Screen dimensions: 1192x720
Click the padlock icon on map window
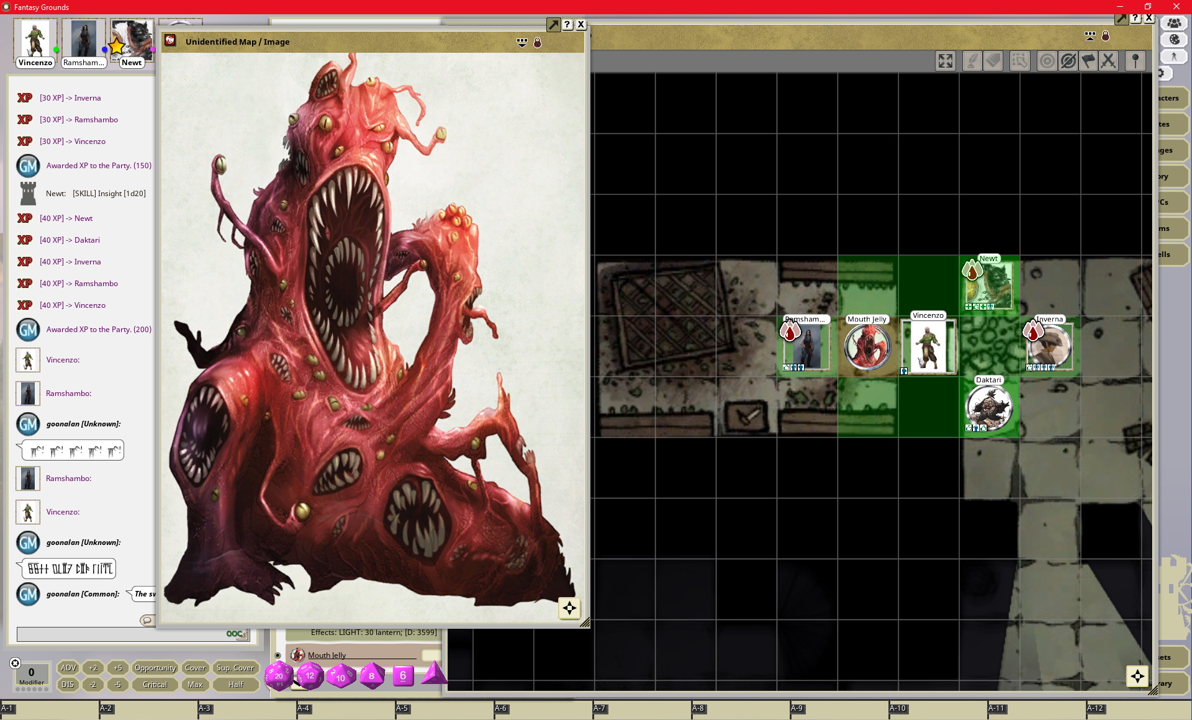[x=1106, y=36]
